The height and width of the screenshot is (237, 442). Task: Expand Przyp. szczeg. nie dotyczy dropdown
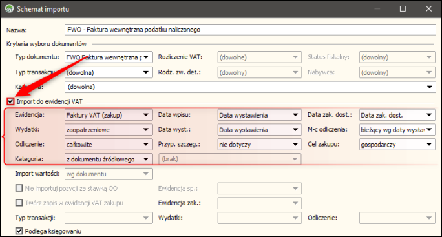260,144
